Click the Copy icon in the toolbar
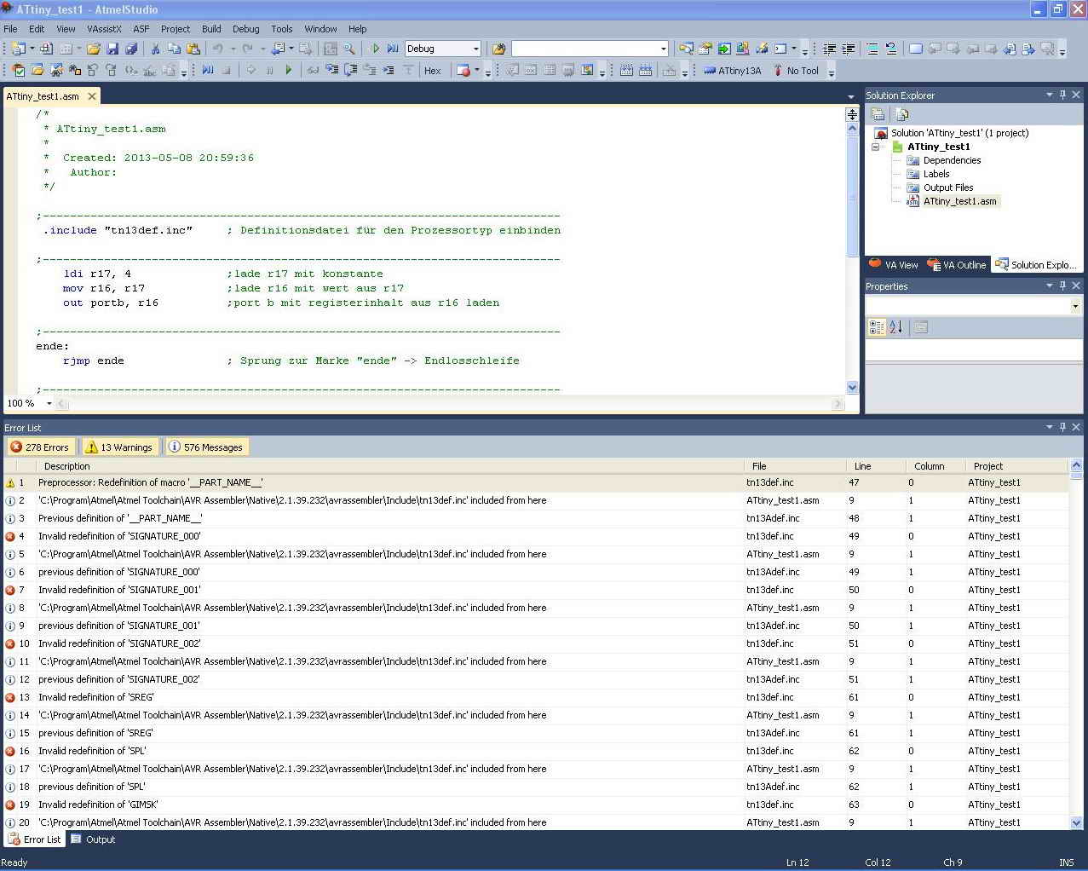The height and width of the screenshot is (871, 1088). coord(174,49)
